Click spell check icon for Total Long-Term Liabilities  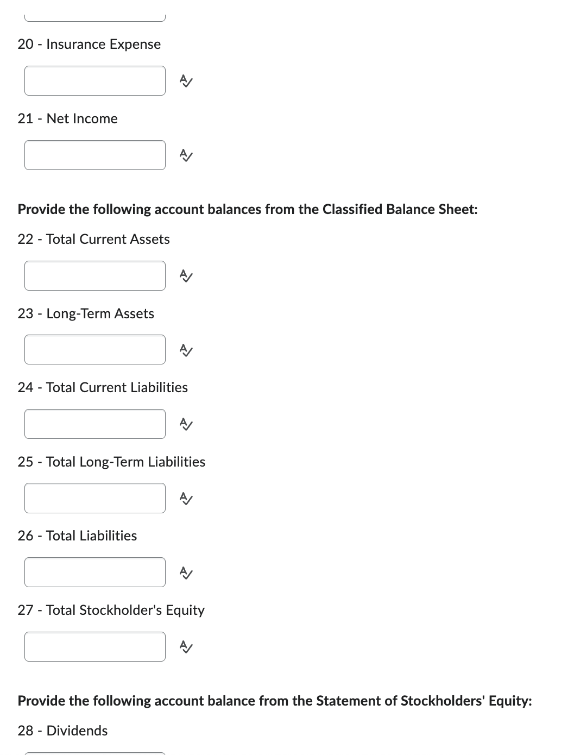point(185,498)
